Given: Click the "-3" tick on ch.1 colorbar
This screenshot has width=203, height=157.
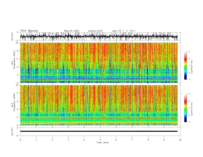Looking at the screenshot, I should pos(189,52).
